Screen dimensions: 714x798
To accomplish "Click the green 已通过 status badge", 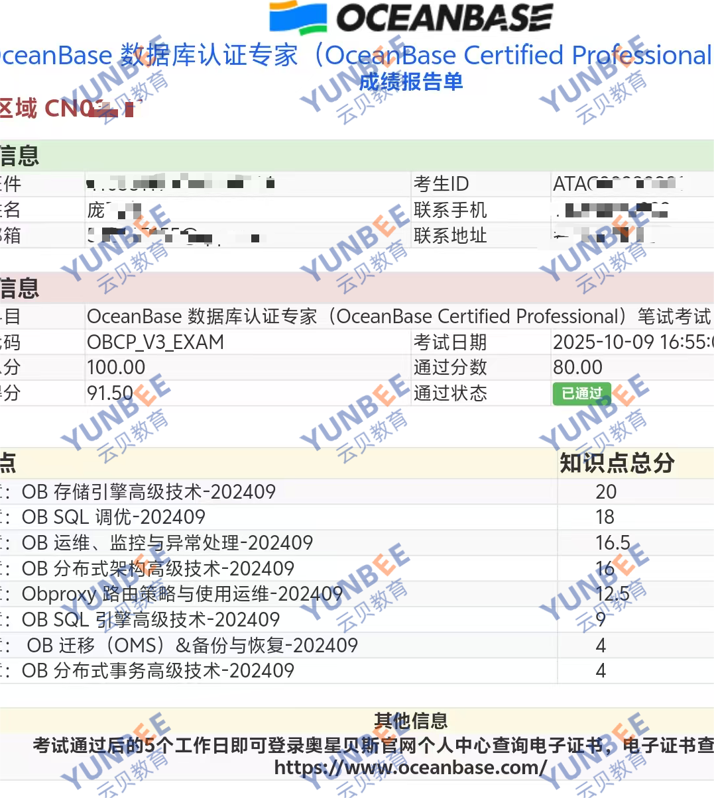I will (x=581, y=393).
